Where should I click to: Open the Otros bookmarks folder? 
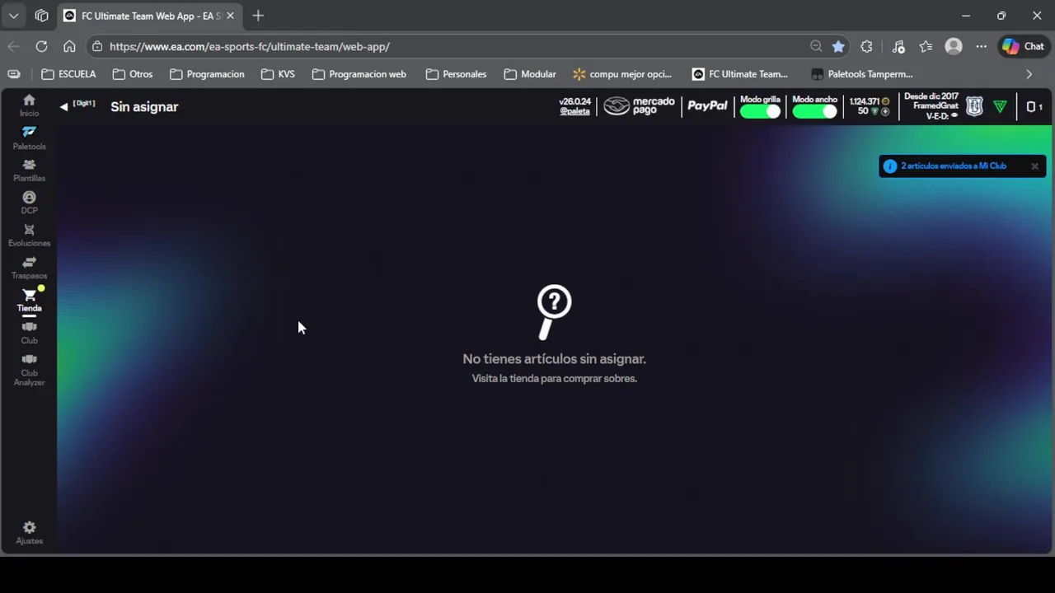pos(133,74)
